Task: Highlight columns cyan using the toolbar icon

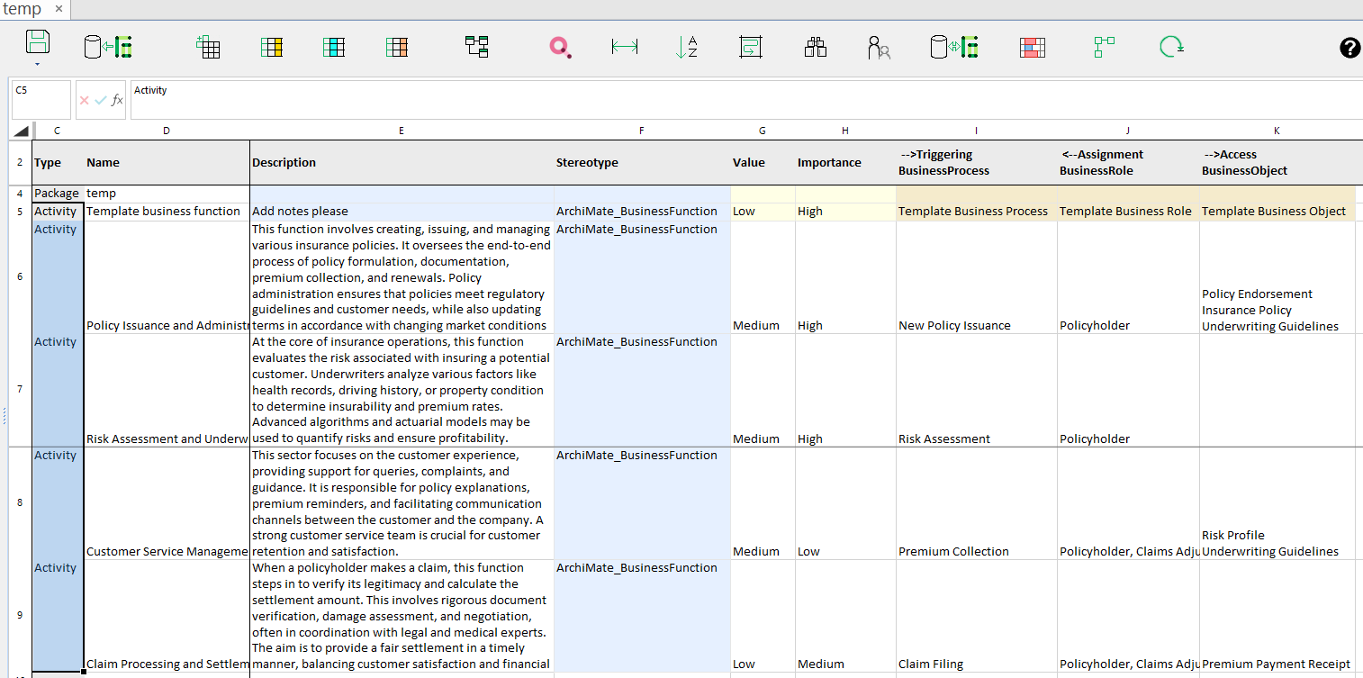Action: (334, 47)
